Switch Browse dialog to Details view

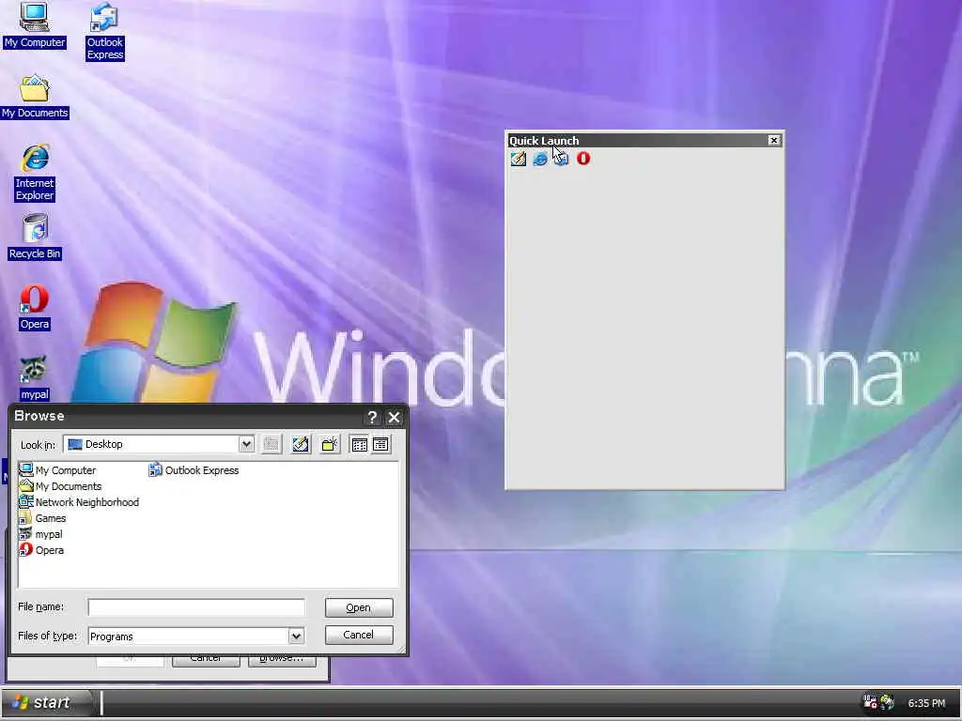click(x=381, y=444)
